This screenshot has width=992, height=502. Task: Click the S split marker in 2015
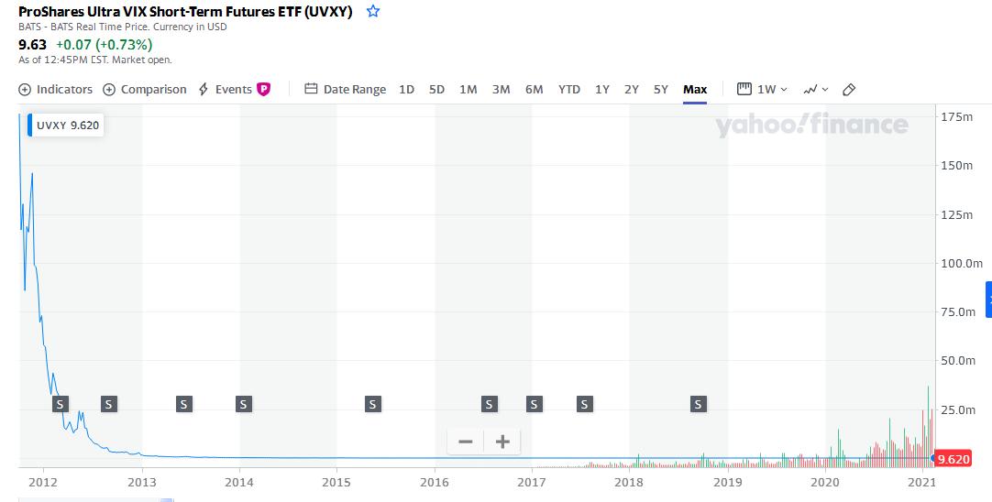[x=372, y=404]
